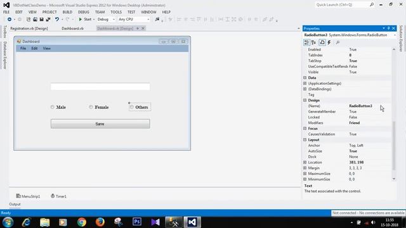406x228 pixels.
Task: Click the Undo toolbar icon
Action: 56,20
